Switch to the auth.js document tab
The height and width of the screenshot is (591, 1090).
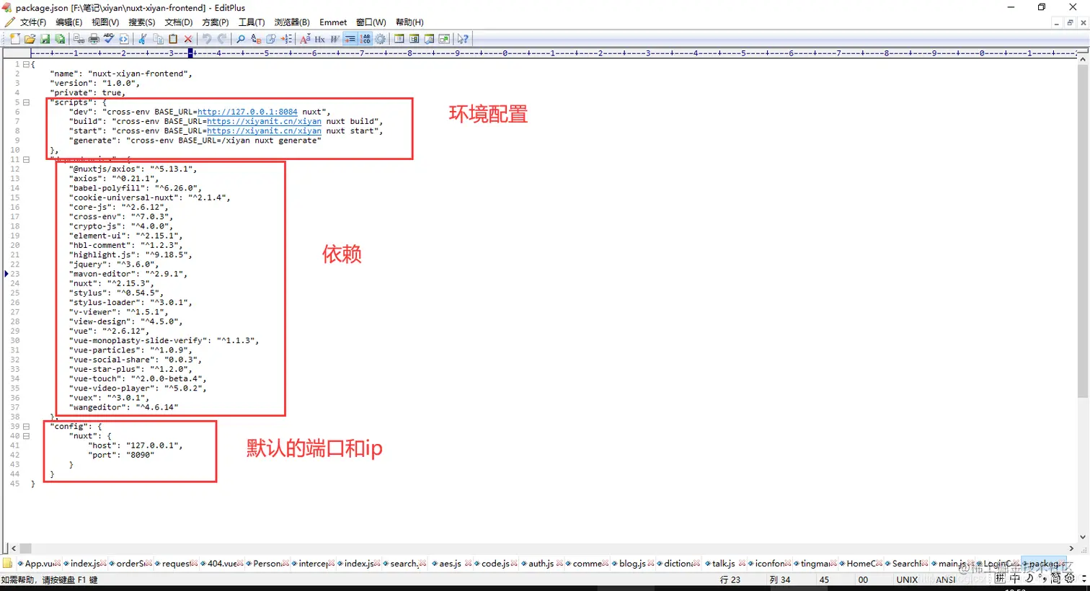pyautogui.click(x=541, y=564)
